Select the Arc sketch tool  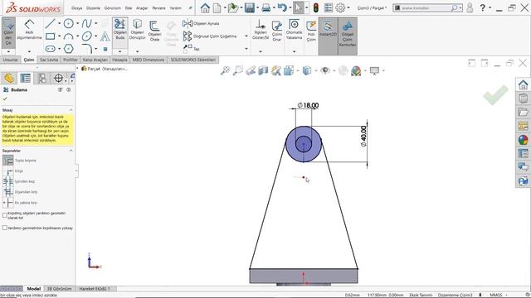click(x=69, y=36)
